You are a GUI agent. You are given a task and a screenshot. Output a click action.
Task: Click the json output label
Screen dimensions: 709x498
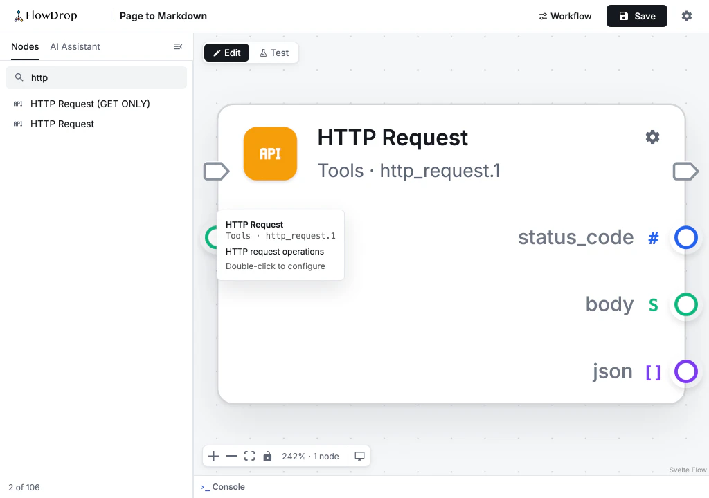(613, 371)
